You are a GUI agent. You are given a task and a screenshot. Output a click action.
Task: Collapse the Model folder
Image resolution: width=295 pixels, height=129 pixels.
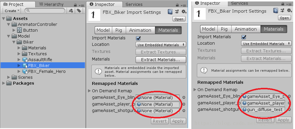pos(9,36)
